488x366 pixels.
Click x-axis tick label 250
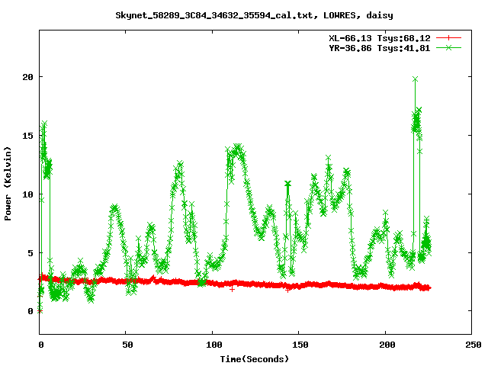click(474, 345)
